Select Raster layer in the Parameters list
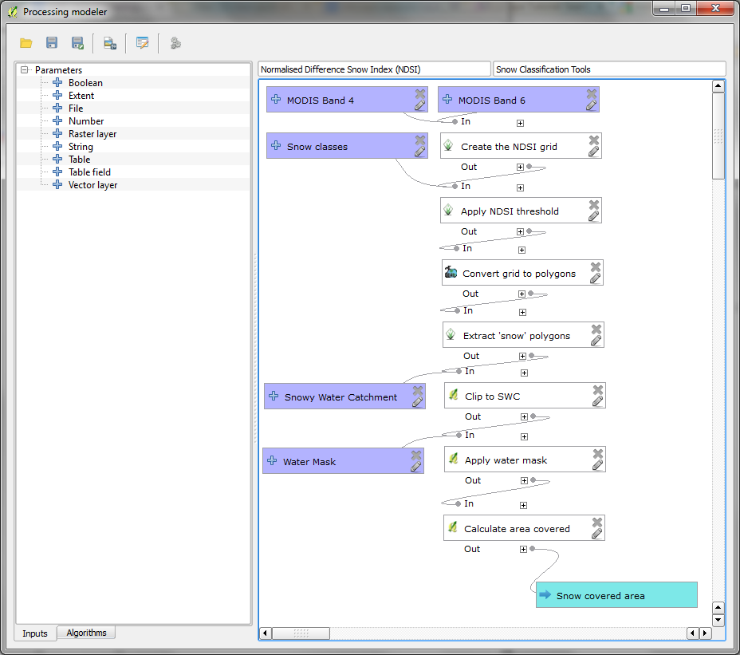Viewport: 740px width, 655px height. [92, 134]
